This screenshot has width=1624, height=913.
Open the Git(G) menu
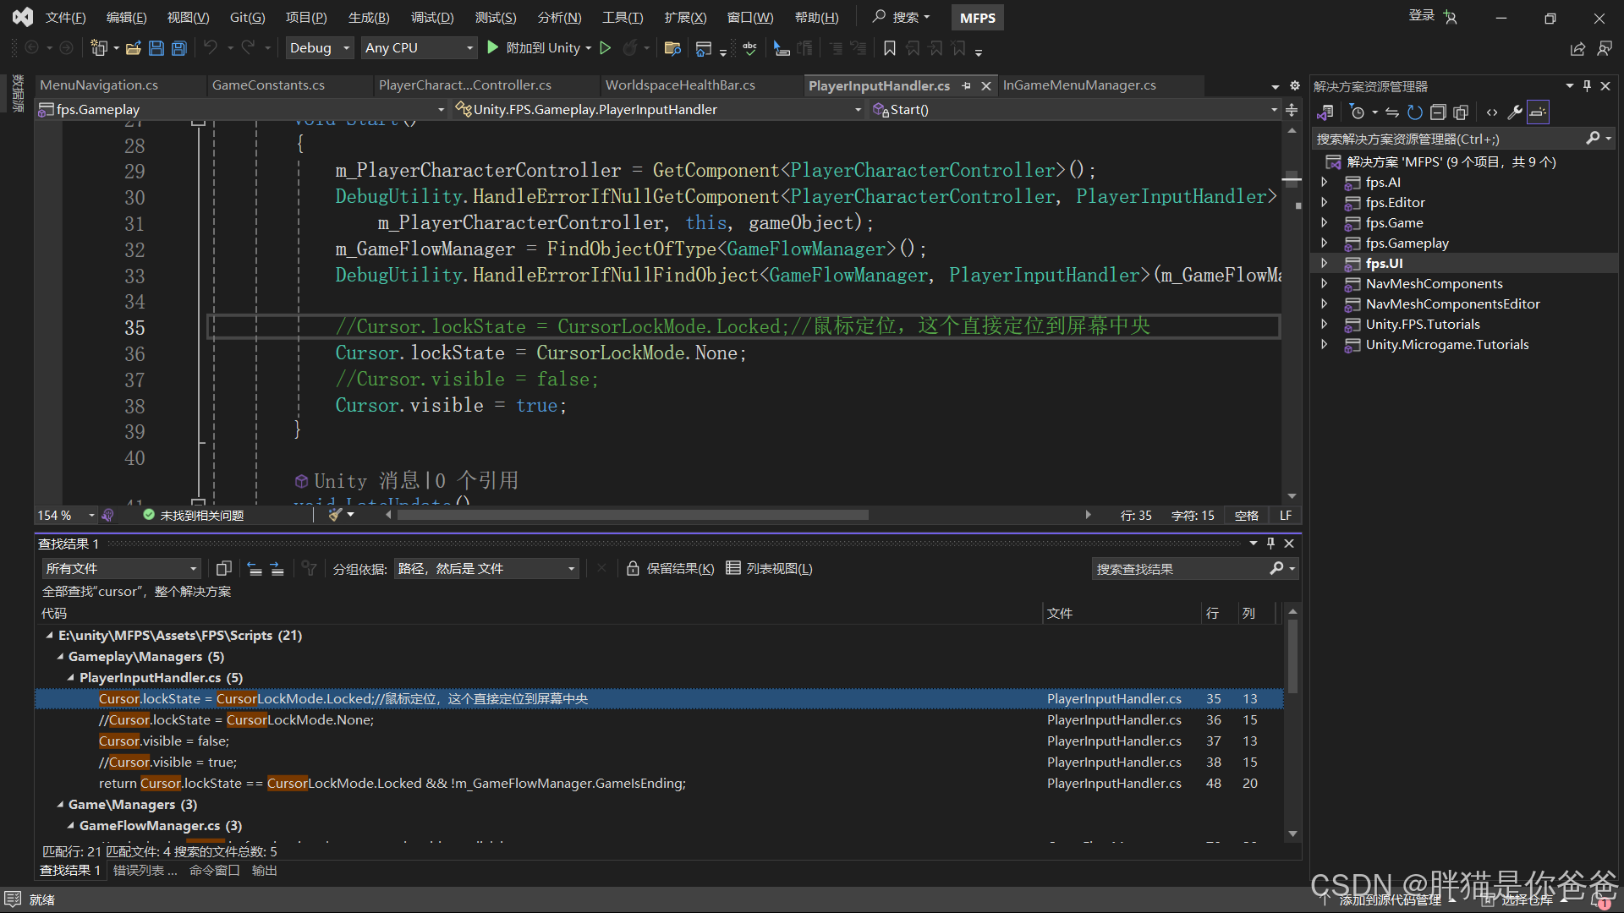pyautogui.click(x=247, y=18)
